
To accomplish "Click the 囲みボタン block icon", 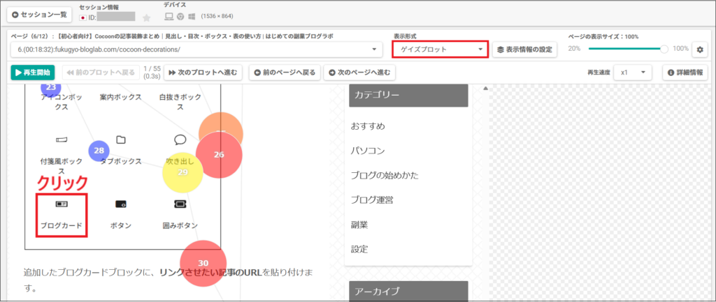I will tap(180, 204).
